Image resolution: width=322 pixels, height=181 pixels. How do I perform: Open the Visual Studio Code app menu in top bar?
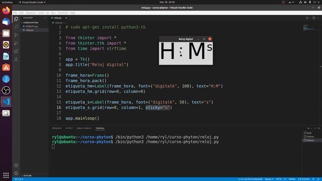(x=32, y=2)
